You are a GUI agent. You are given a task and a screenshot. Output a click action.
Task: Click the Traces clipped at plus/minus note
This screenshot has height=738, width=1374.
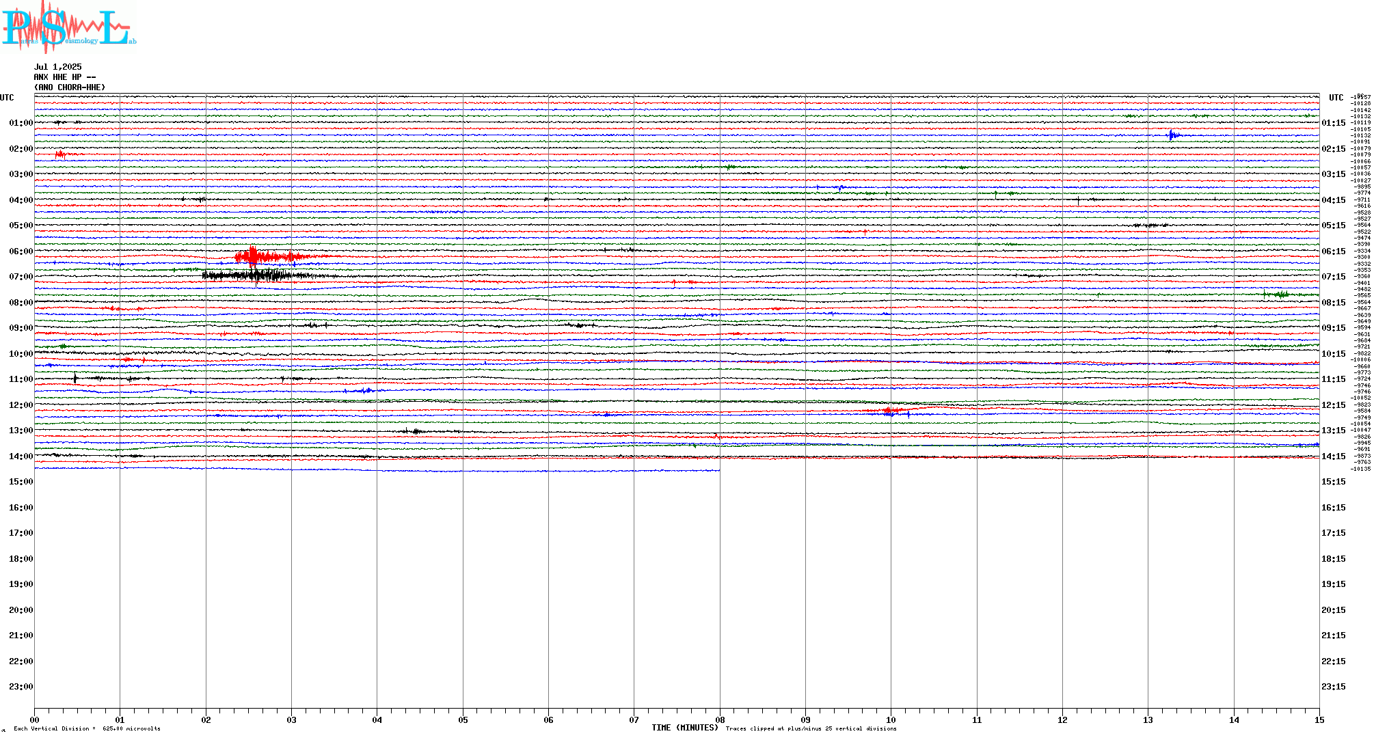pyautogui.click(x=811, y=728)
